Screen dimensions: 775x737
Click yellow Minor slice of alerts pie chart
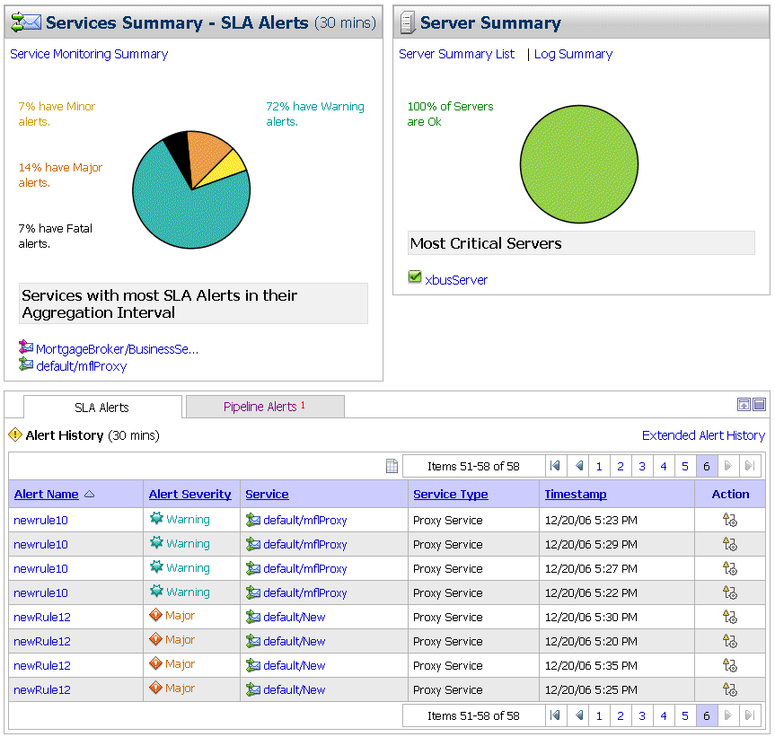(x=227, y=164)
